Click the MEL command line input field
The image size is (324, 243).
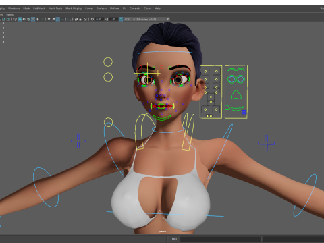[220, 239]
